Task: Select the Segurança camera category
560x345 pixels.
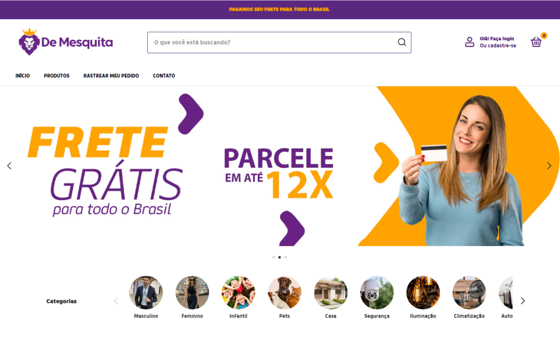Action: [x=377, y=293]
